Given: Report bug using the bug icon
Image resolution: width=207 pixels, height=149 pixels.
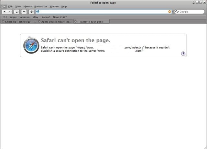Looking at the screenshot, I should 31,12.
